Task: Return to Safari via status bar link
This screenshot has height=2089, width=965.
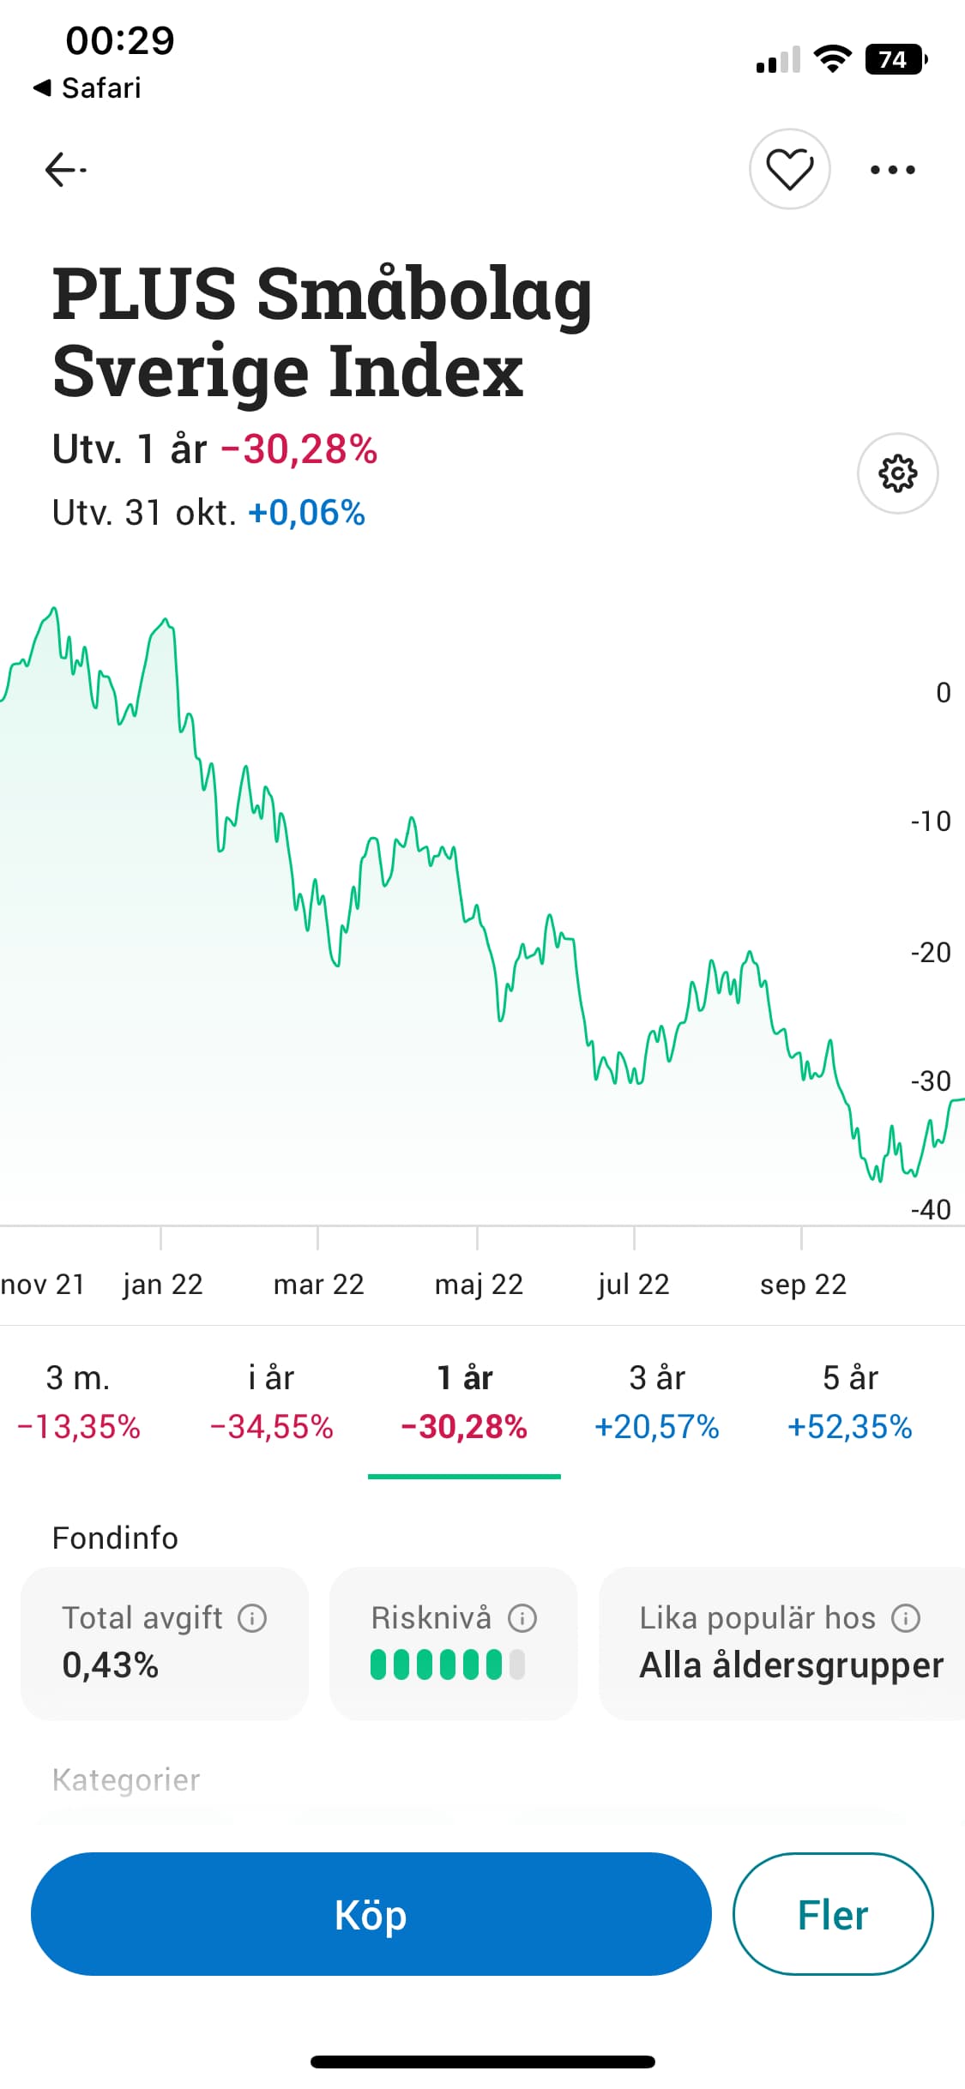Action: click(x=87, y=87)
